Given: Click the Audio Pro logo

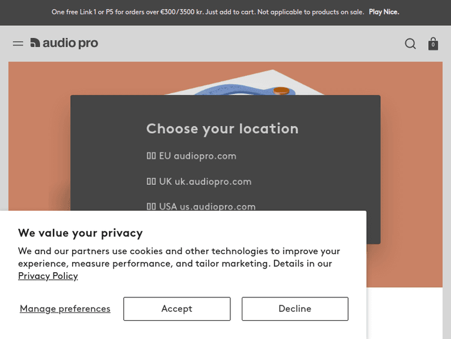Looking at the screenshot, I should pyautogui.click(x=64, y=43).
